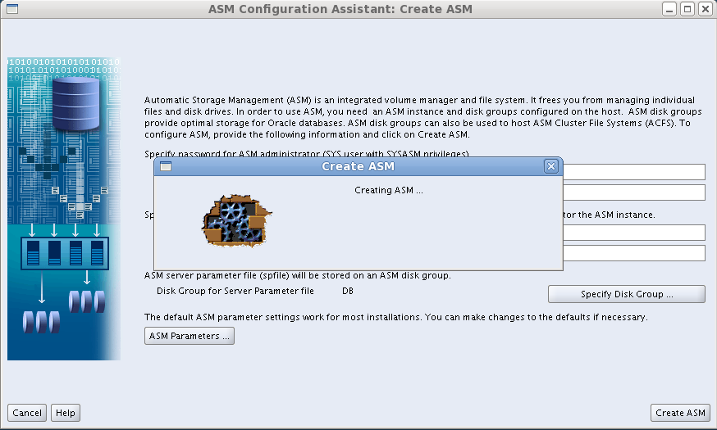Click the main window system menu icon
This screenshot has width=717, height=430.
pyautogui.click(x=12, y=9)
